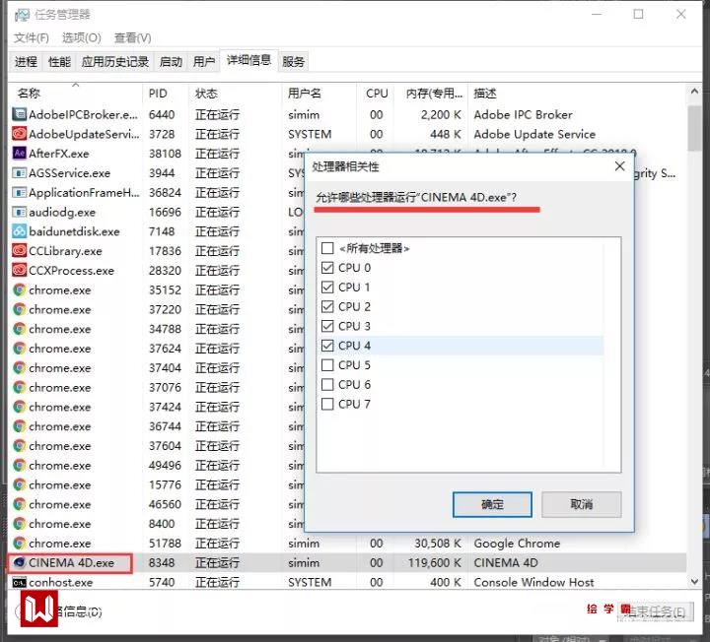The width and height of the screenshot is (710, 642).
Task: Click the AfterFX.exe Ae icon
Action: (x=19, y=154)
